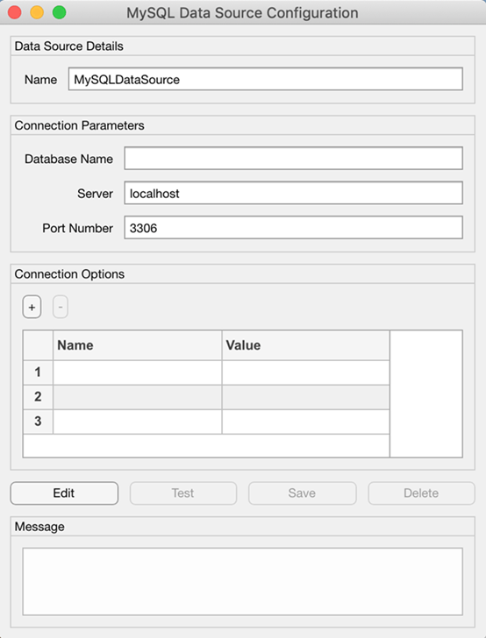Select row header number 2
The width and height of the screenshot is (486, 638).
[x=38, y=397]
